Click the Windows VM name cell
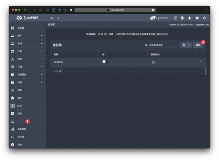The height and width of the screenshot is (160, 219). click(58, 62)
